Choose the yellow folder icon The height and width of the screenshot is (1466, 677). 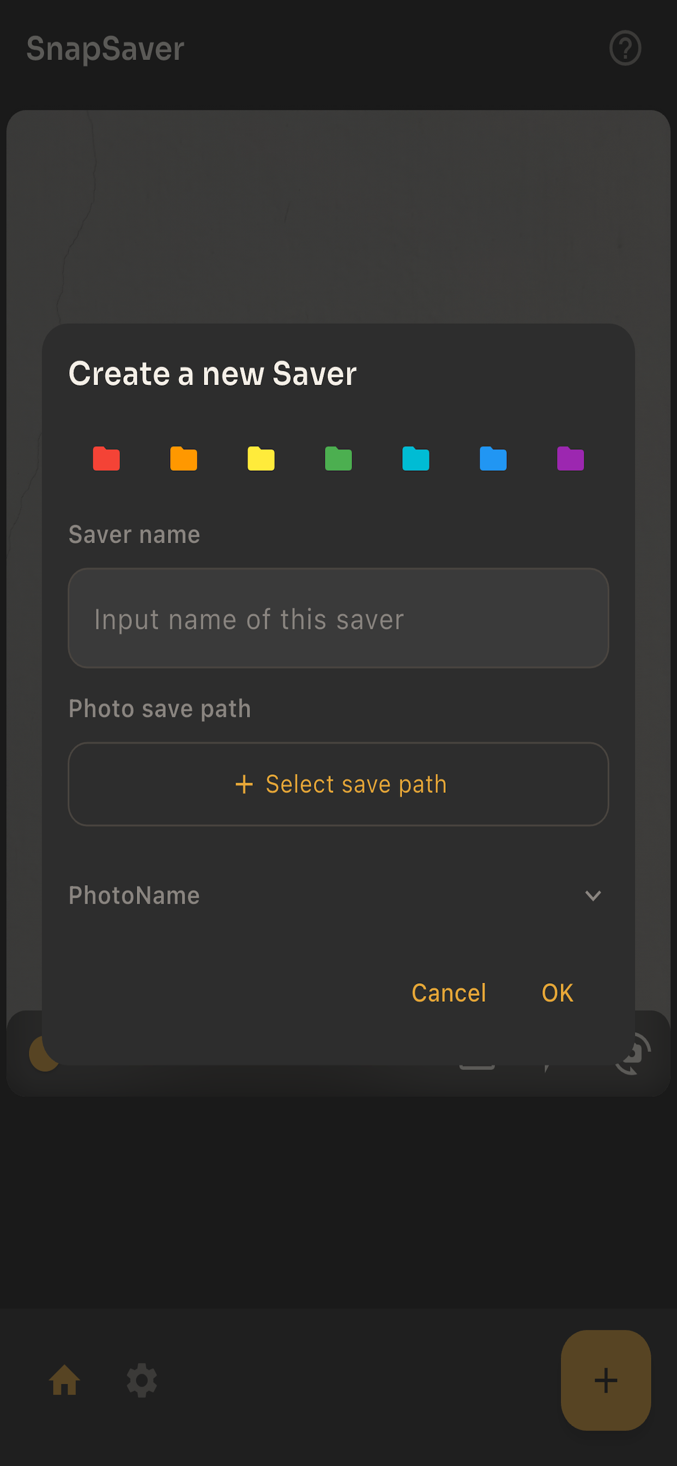pos(261,459)
